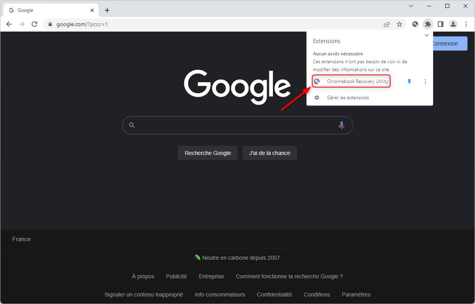Open the tab search dropdown chevron
This screenshot has height=304, width=475.
411,6
